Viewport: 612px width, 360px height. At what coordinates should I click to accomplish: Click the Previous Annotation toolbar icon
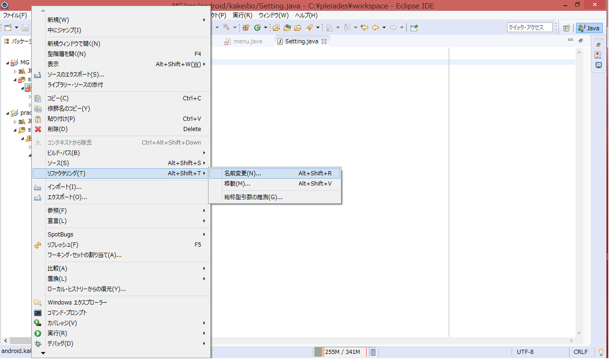coord(347,28)
